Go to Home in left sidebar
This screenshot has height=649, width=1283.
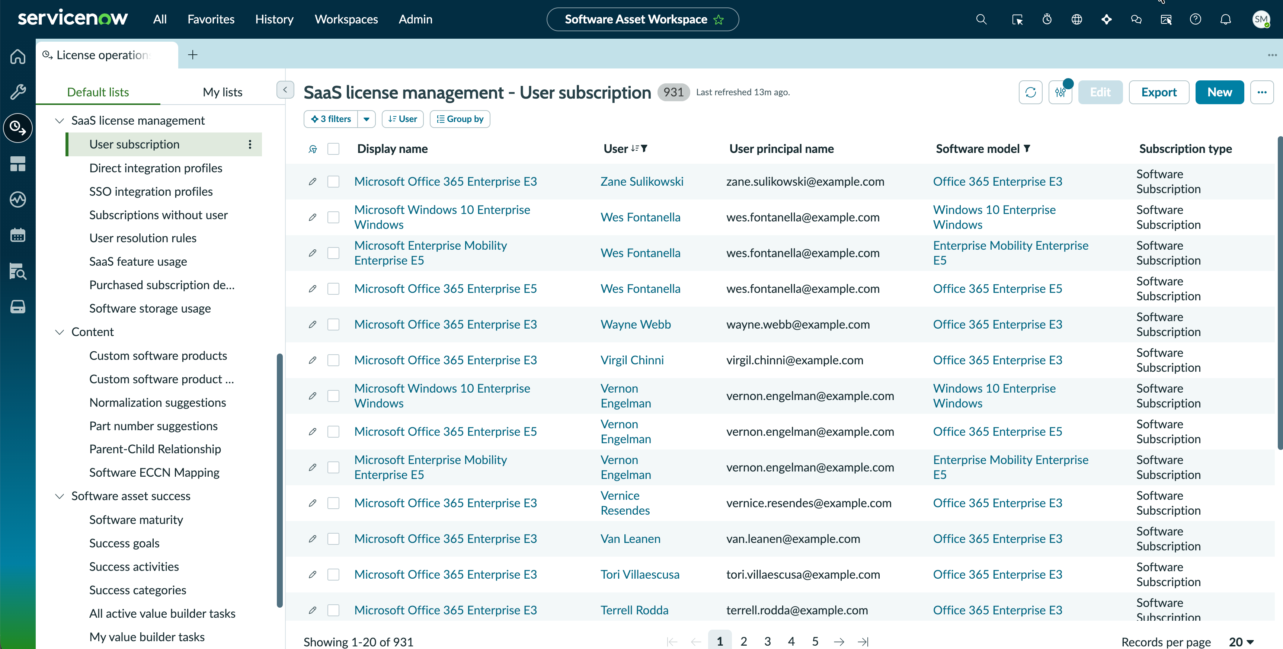tap(18, 56)
